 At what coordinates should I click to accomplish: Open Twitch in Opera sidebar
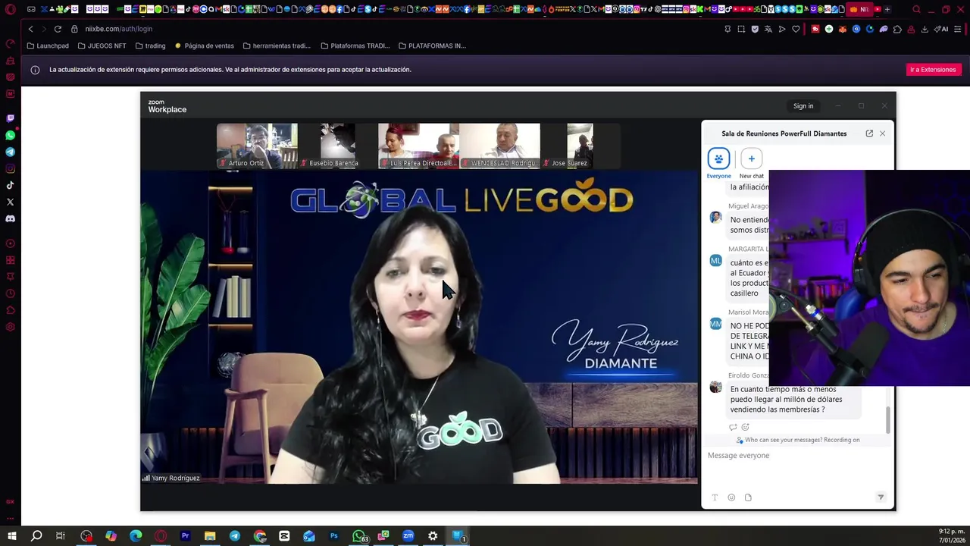(x=10, y=118)
